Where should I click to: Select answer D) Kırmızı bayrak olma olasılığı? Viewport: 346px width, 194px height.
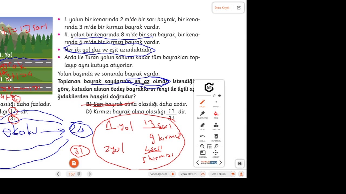pyautogui.click(x=136, y=112)
